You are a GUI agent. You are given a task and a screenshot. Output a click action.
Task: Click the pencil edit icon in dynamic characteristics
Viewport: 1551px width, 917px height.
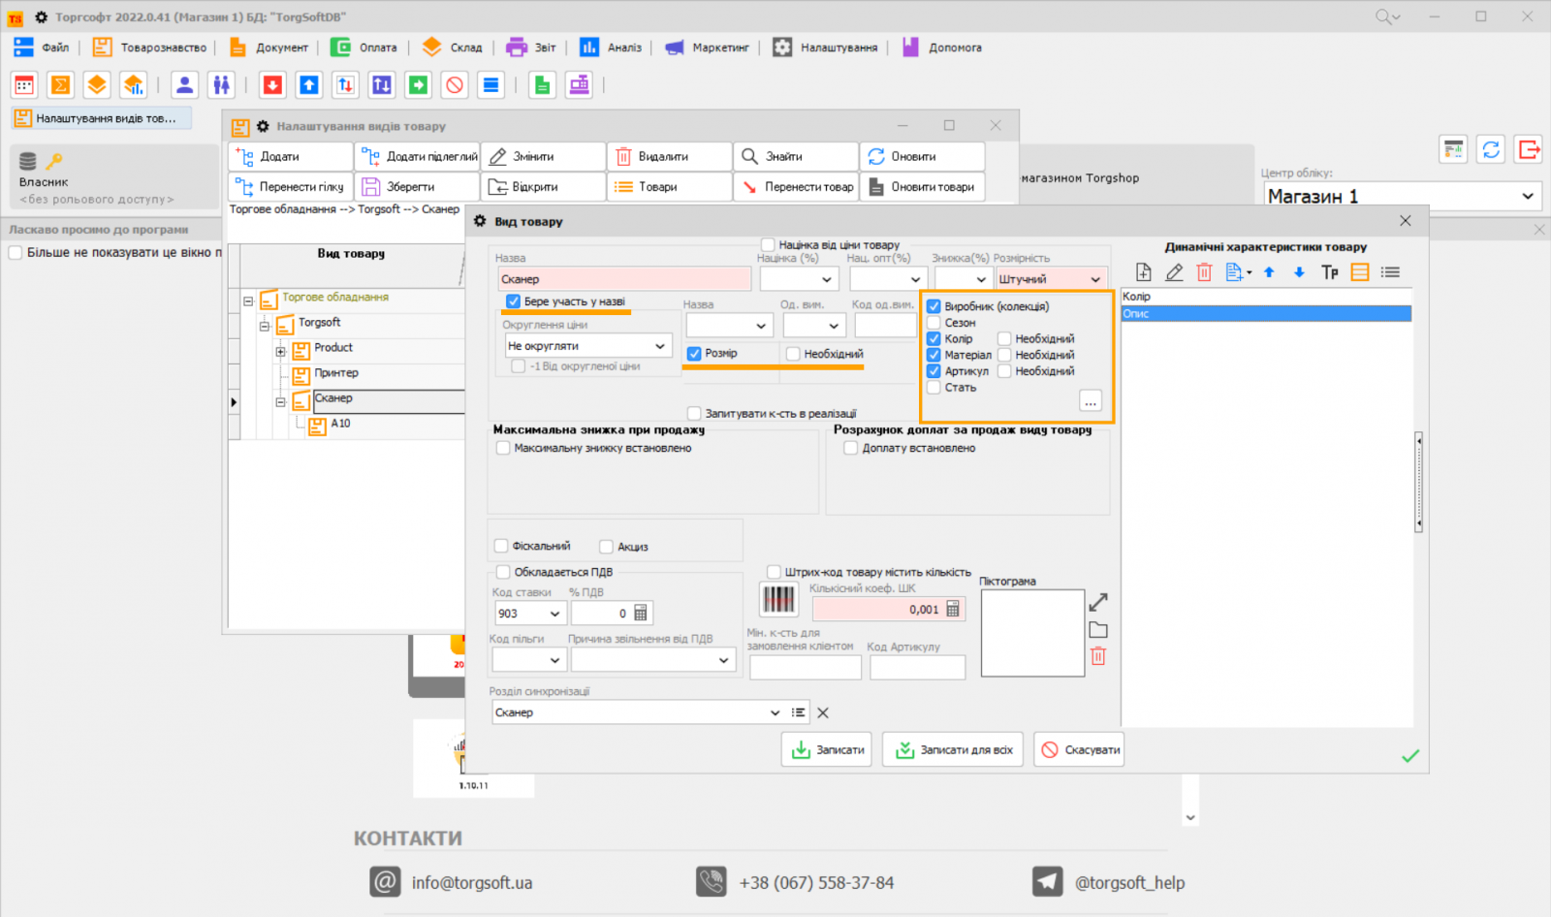(1174, 272)
